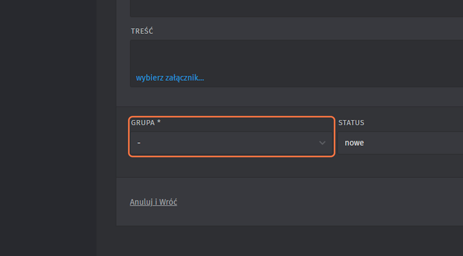Click the "Anuluj i Wróć" link
Screen dimensions: 463x256
coord(153,202)
